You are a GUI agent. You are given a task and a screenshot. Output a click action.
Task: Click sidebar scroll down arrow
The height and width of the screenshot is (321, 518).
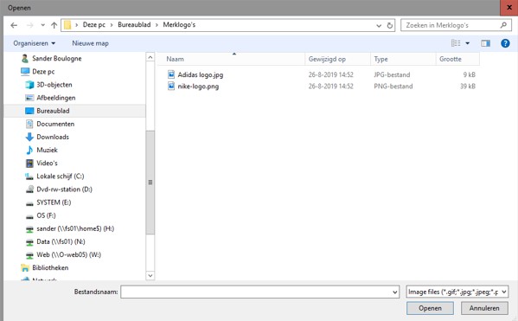point(150,275)
